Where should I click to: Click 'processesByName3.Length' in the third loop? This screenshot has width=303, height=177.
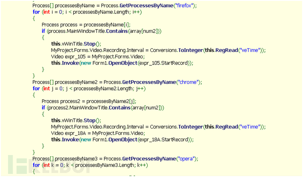pyautogui.click(x=105, y=165)
